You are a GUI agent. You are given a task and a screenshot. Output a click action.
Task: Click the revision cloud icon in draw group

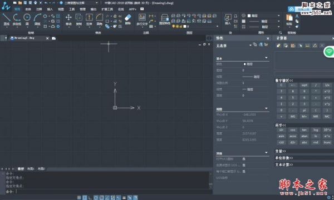(53, 26)
